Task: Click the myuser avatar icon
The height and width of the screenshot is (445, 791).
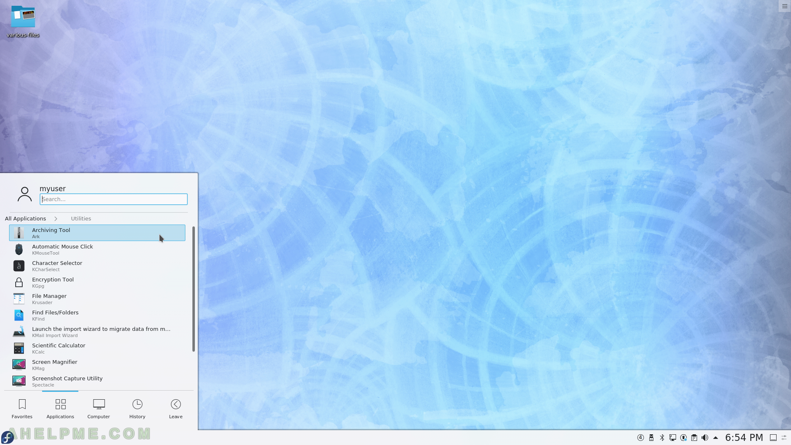Action: (25, 194)
